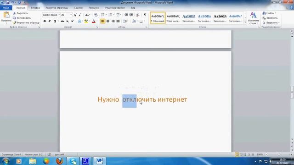Screen dimensions: 294x165
Task: Toggle superscript formatting
Action: coord(73,21)
